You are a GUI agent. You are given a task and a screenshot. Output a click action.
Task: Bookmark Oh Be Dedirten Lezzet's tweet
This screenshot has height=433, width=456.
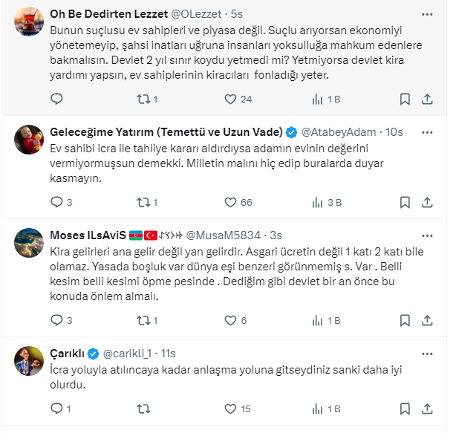[x=405, y=99]
